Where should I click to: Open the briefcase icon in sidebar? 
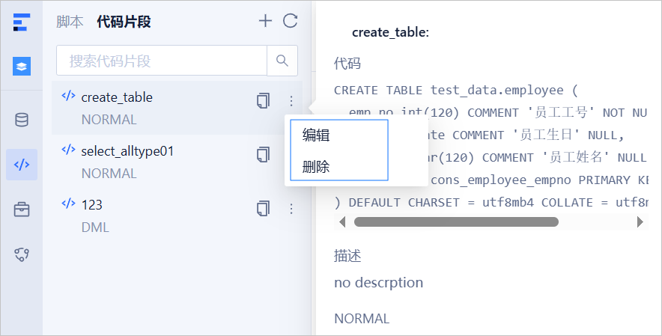[22, 210]
